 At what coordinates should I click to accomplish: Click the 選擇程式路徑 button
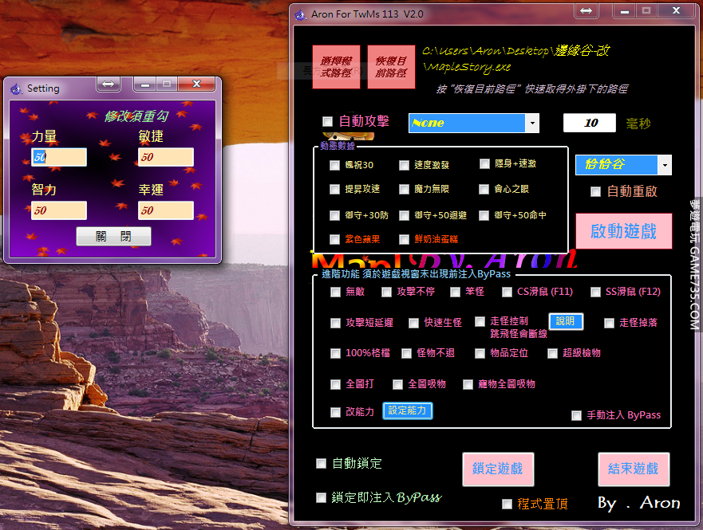pos(336,67)
